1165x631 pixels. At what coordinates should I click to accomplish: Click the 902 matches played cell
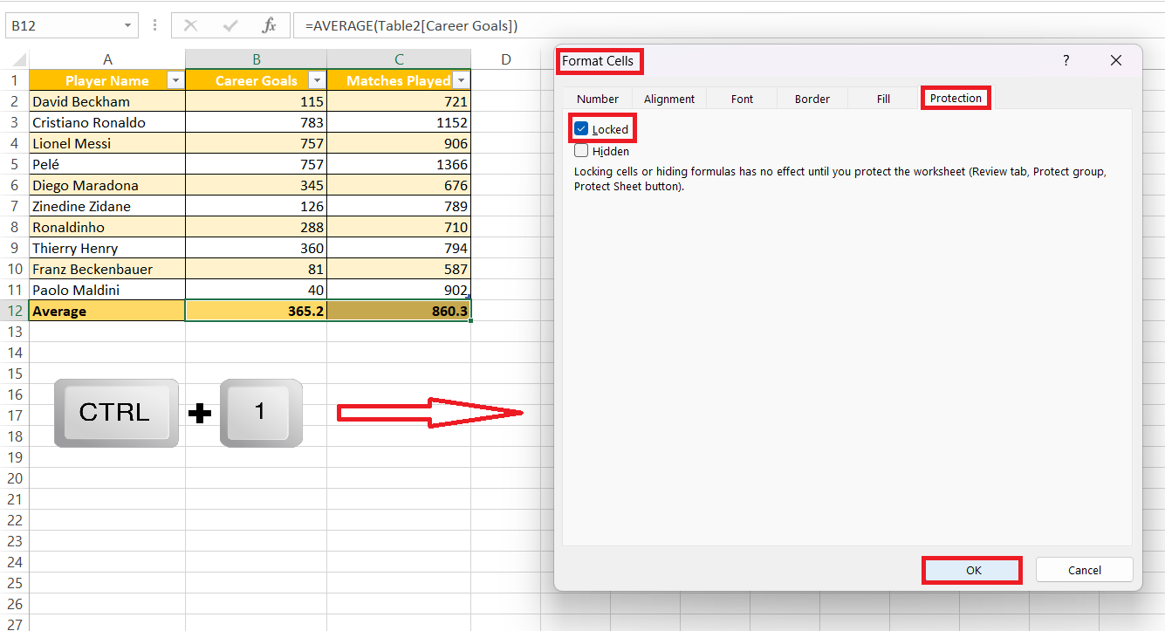(399, 290)
